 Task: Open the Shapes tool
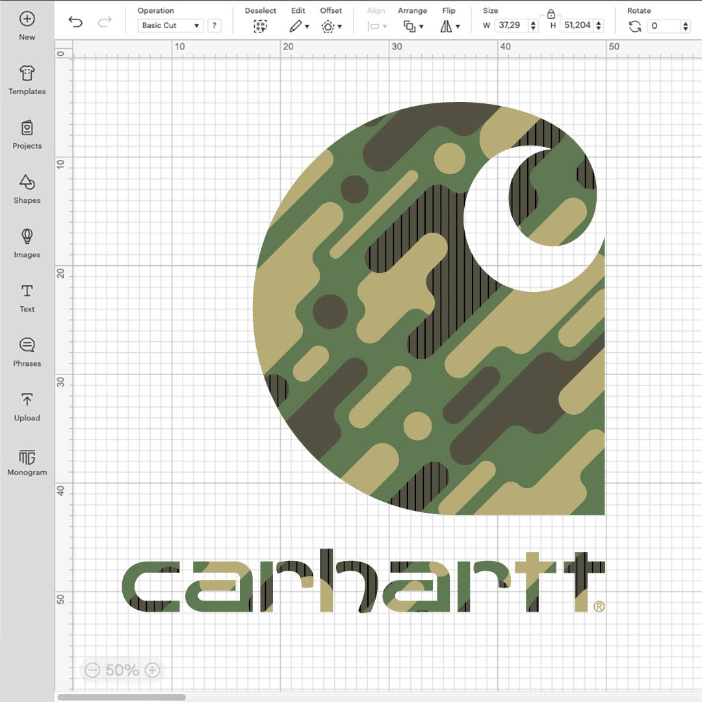(x=27, y=182)
